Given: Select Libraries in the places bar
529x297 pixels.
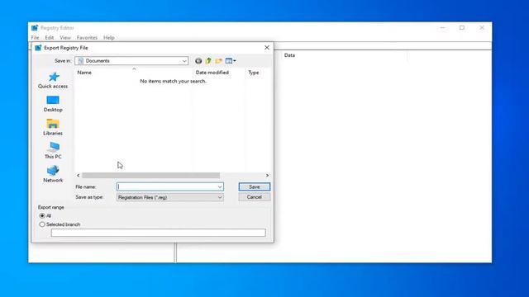Looking at the screenshot, I should (53, 127).
